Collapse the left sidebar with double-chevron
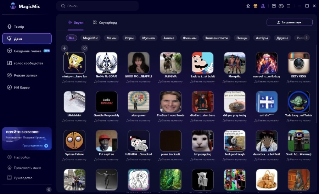This screenshot has height=194, width=319. pos(49,189)
